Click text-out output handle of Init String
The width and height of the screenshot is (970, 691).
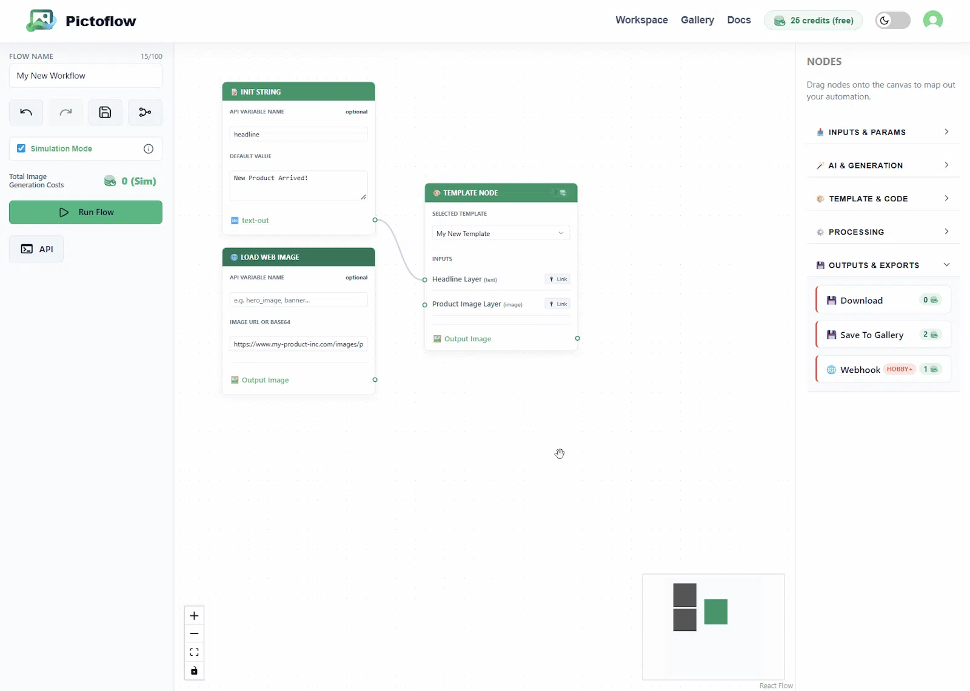click(375, 220)
